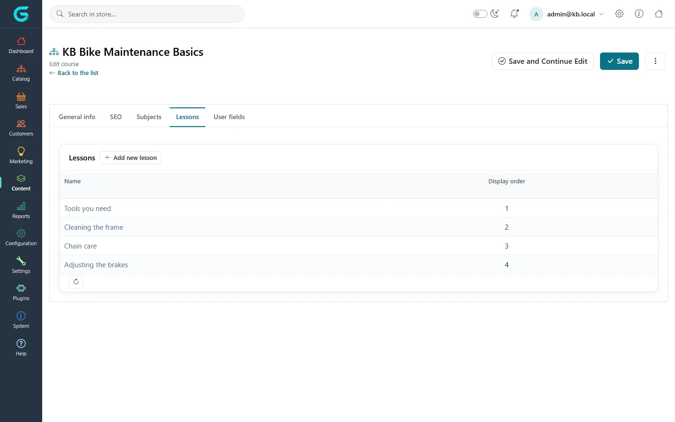The height and width of the screenshot is (422, 675).
Task: Click the notifications bell icon
Action: [514, 14]
